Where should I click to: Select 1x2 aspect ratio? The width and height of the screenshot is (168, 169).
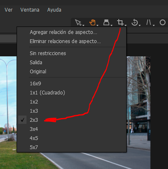click(72, 102)
